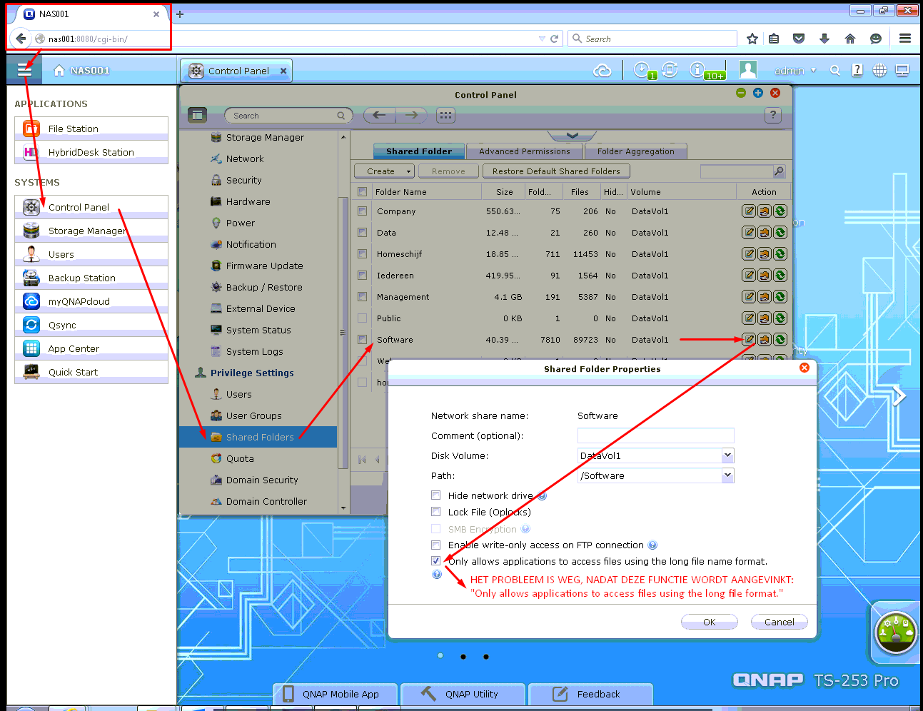Open the resource monitor dashboard gauge

[896, 632]
